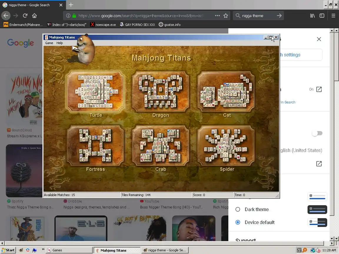
Task: Open Endermanch/Malware bookmark
Action: coord(23,25)
